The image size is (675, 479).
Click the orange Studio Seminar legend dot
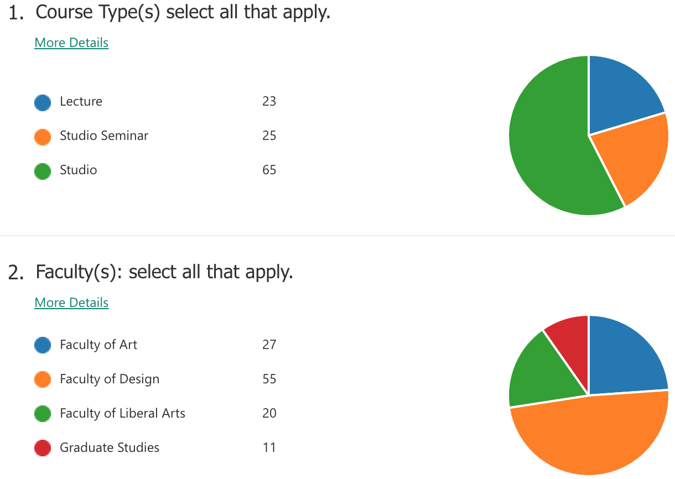click(x=43, y=137)
